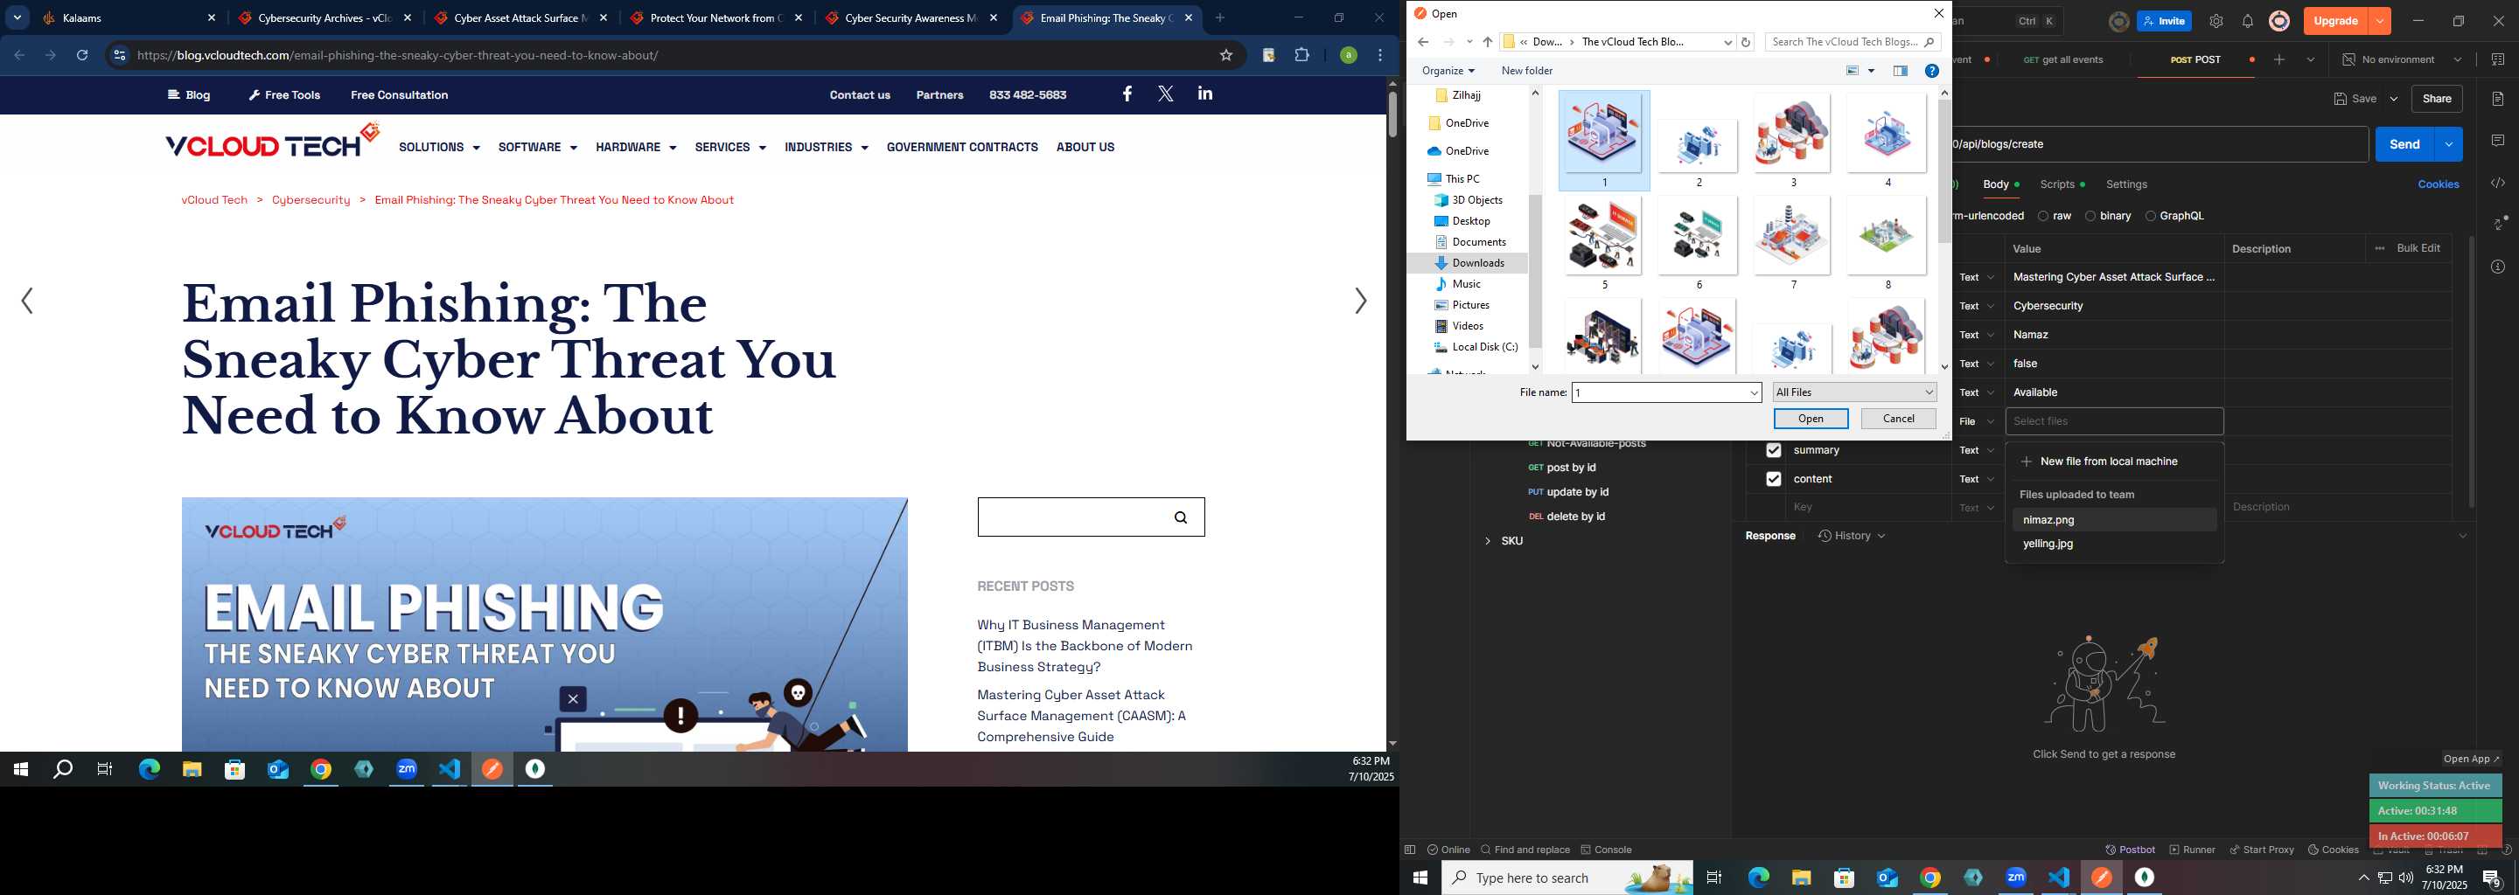Open Postman settings gear
The height and width of the screenshot is (895, 2519).
(x=2215, y=22)
